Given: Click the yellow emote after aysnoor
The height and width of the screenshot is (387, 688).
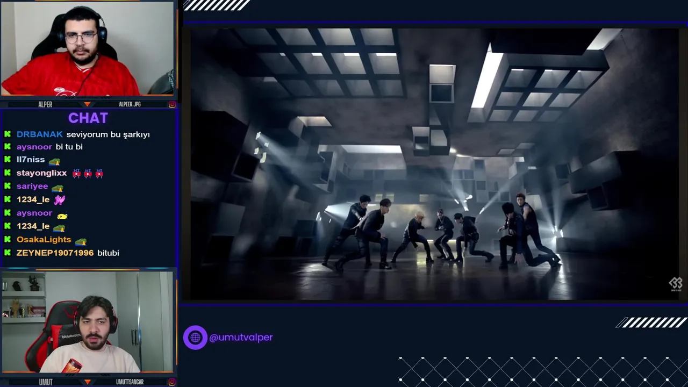Looking at the screenshot, I should [62, 216].
